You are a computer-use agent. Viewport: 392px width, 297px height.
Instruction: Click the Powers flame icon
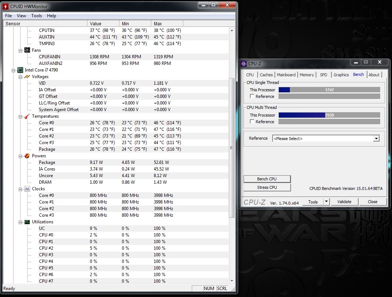[27, 156]
